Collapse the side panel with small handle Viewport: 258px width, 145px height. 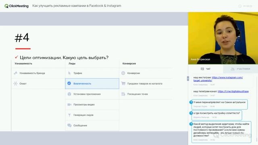[188, 79]
